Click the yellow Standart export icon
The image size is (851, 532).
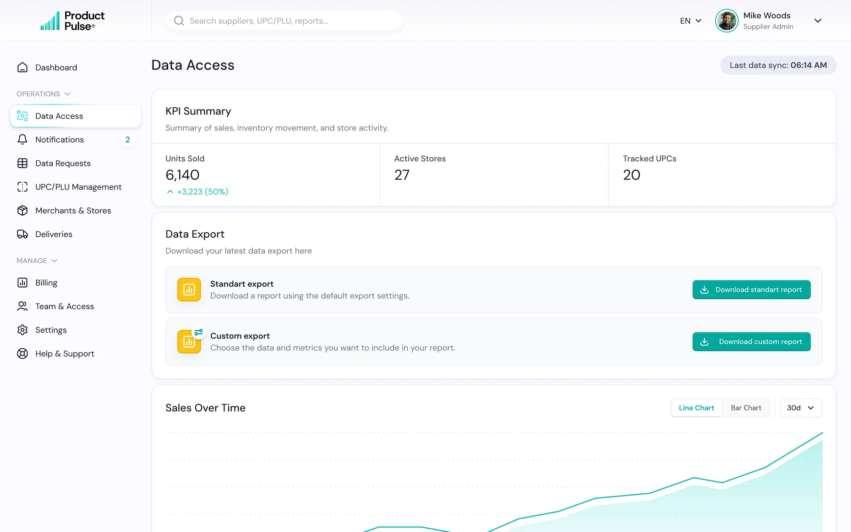click(x=189, y=290)
